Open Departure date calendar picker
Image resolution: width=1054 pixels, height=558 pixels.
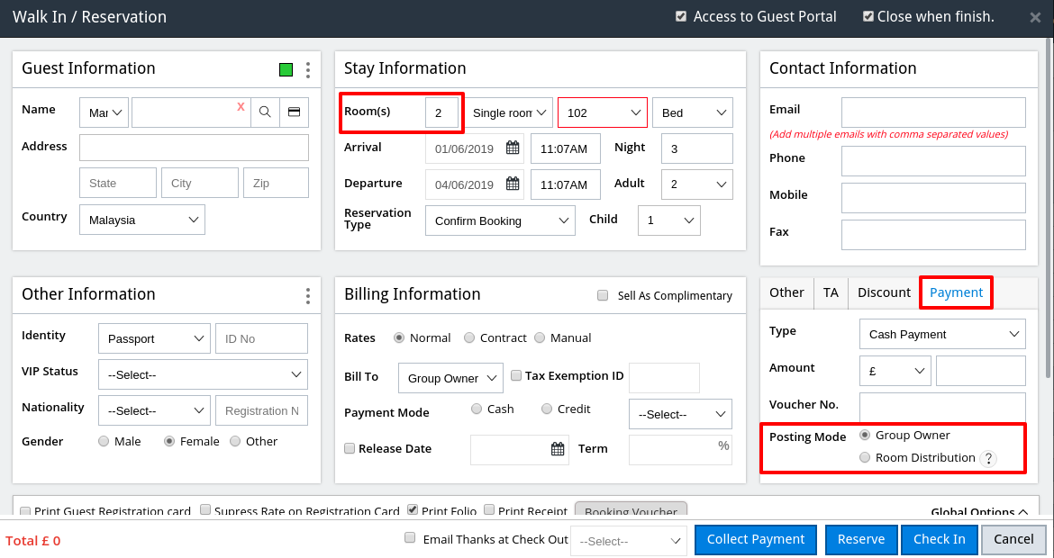pyautogui.click(x=513, y=184)
